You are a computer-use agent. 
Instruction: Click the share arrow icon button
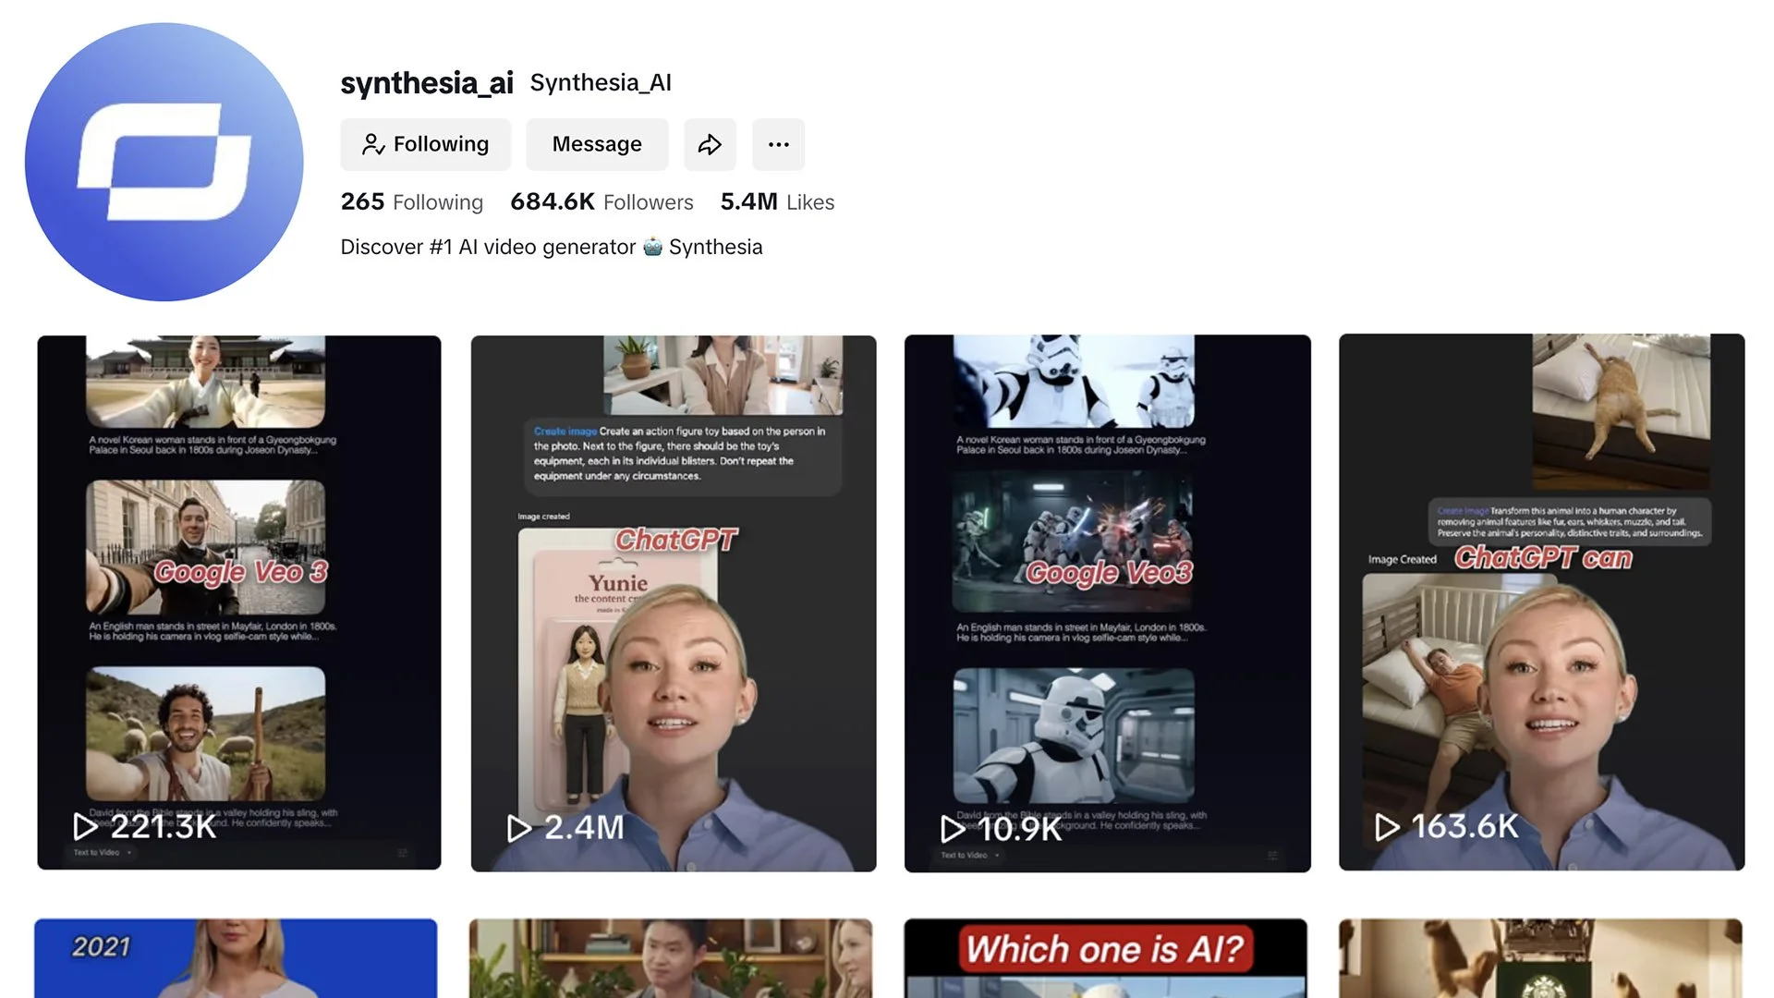pos(710,144)
